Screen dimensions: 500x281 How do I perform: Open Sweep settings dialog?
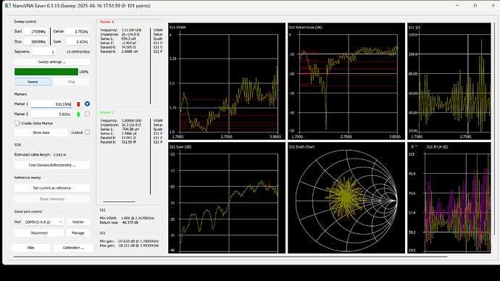click(x=52, y=62)
